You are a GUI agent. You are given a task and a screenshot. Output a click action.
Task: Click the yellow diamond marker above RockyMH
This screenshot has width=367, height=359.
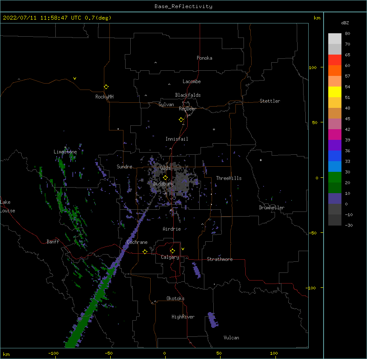(106, 87)
